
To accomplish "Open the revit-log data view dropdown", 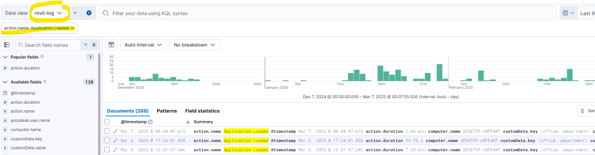I will (x=48, y=13).
